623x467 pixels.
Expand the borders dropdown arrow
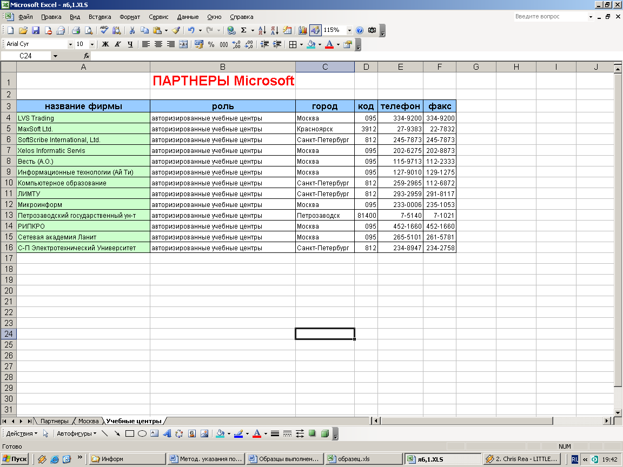coord(301,44)
